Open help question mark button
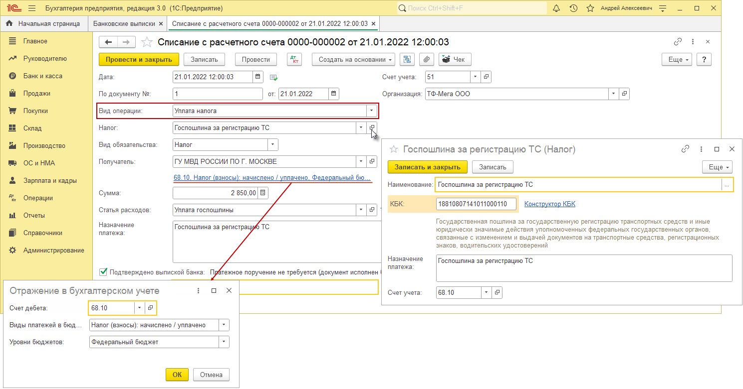 click(704, 59)
